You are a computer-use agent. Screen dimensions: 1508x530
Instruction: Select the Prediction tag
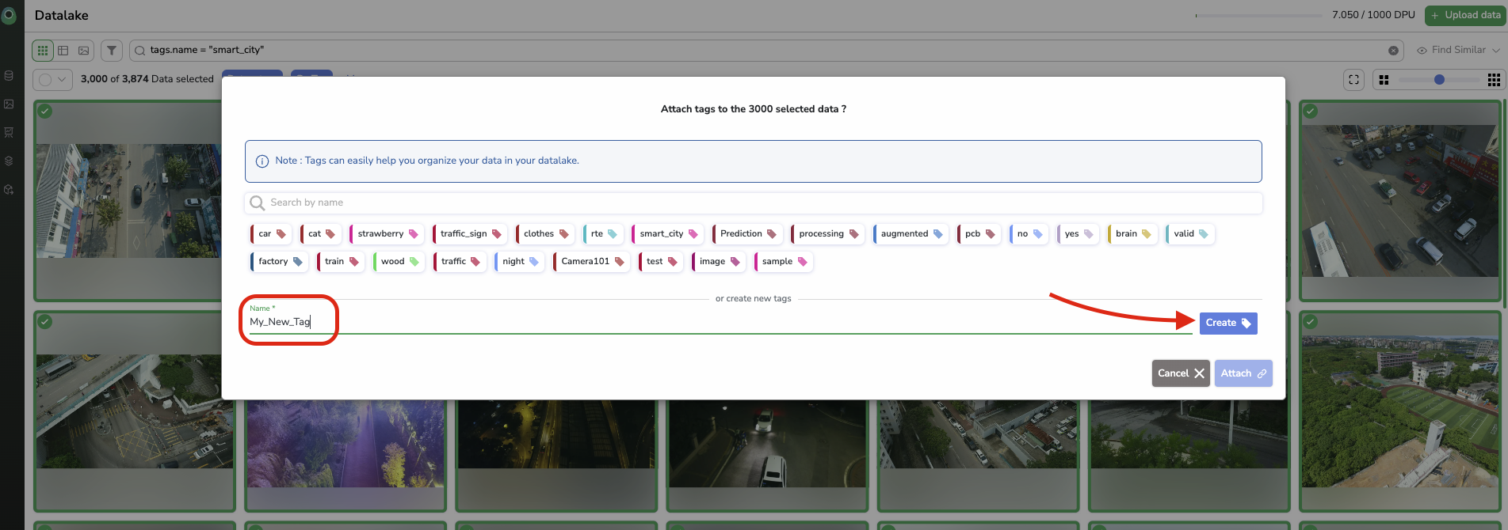tap(747, 234)
